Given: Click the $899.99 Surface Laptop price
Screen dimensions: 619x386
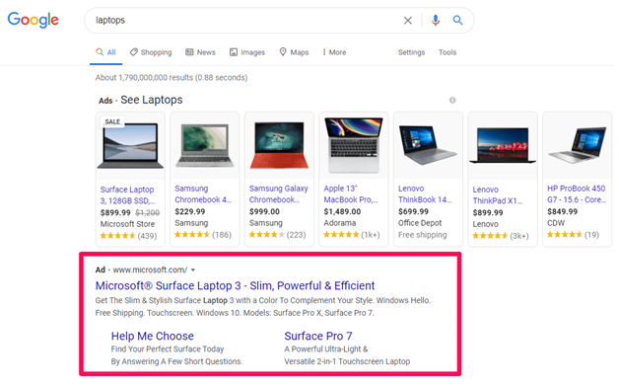Looking at the screenshot, I should pyautogui.click(x=115, y=213).
